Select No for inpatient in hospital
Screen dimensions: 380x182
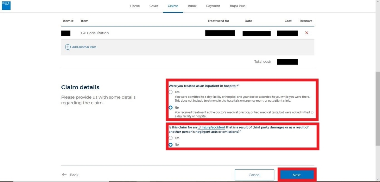(171, 108)
